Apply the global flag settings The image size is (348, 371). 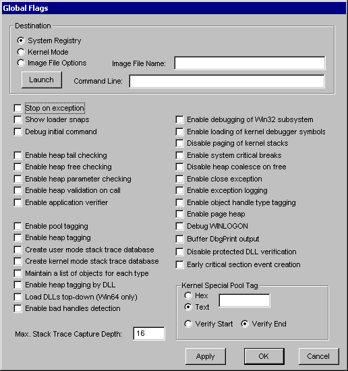[206, 356]
